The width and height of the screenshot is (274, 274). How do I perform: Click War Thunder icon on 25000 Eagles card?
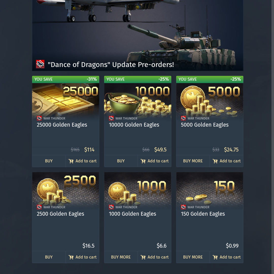click(39, 118)
